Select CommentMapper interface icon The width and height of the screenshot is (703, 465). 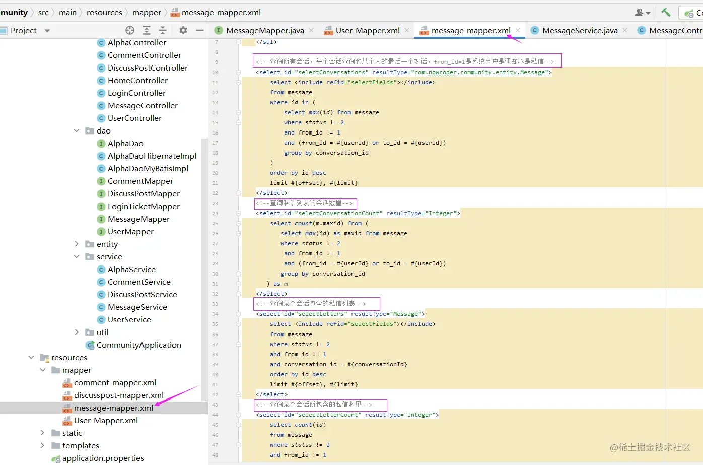(101, 181)
